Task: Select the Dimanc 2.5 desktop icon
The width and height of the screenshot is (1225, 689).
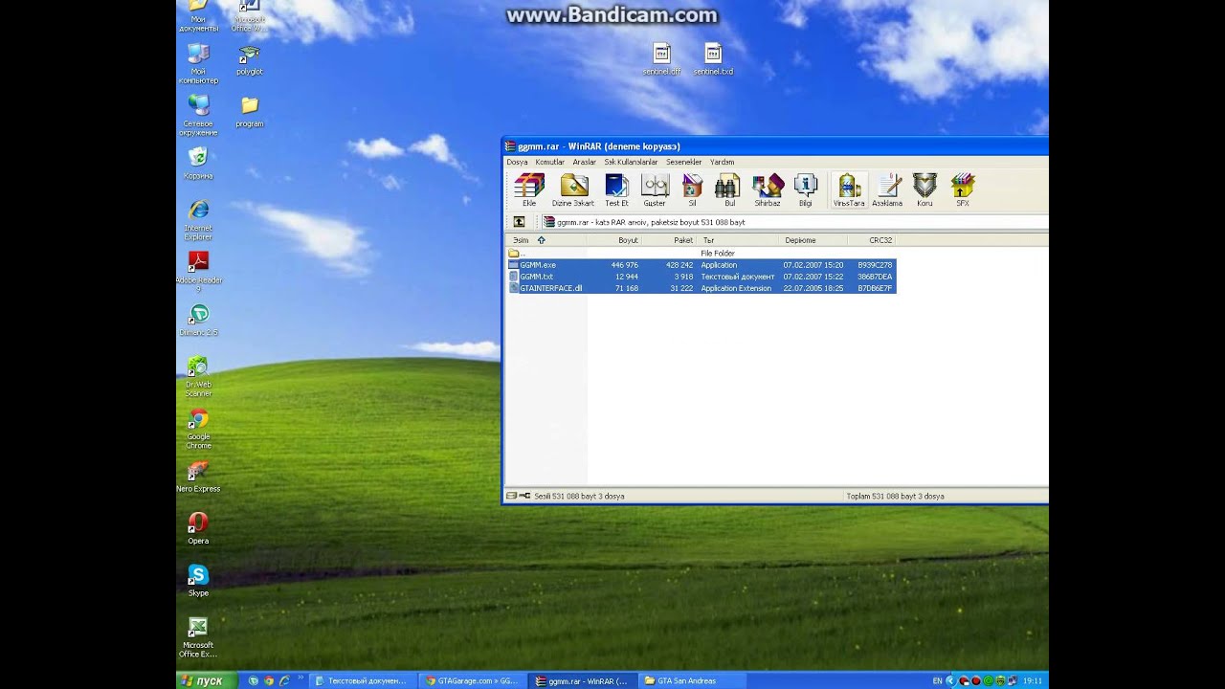Action: pyautogui.click(x=198, y=321)
